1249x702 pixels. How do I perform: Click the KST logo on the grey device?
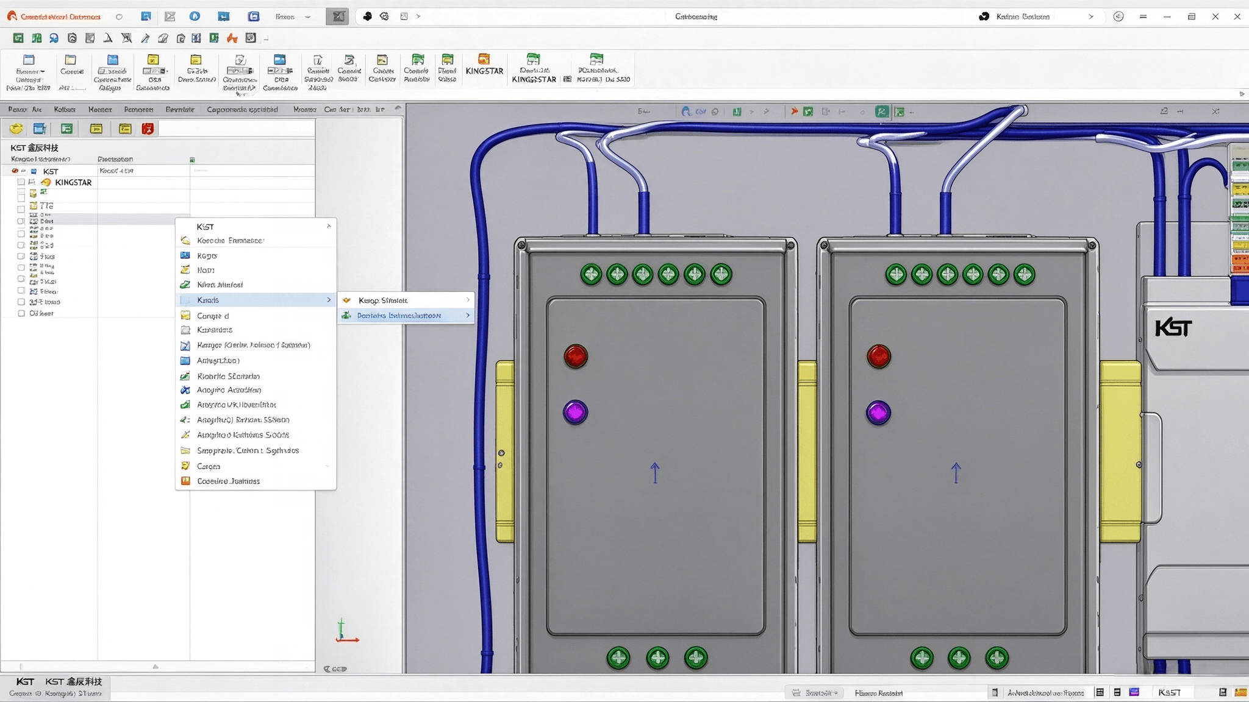click(1173, 328)
